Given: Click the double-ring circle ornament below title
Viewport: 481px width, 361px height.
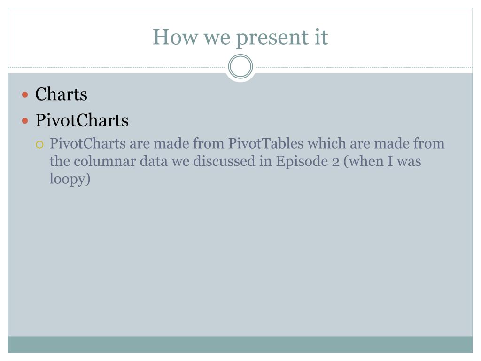Looking at the screenshot, I should coord(240,66).
